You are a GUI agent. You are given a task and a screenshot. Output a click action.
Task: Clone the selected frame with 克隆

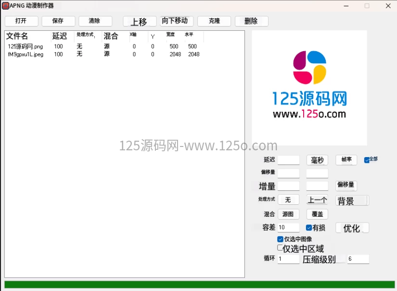(214, 21)
